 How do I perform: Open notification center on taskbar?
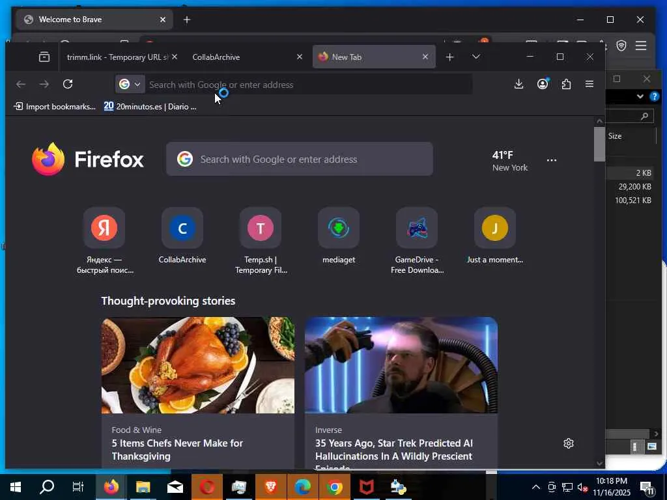(647, 488)
